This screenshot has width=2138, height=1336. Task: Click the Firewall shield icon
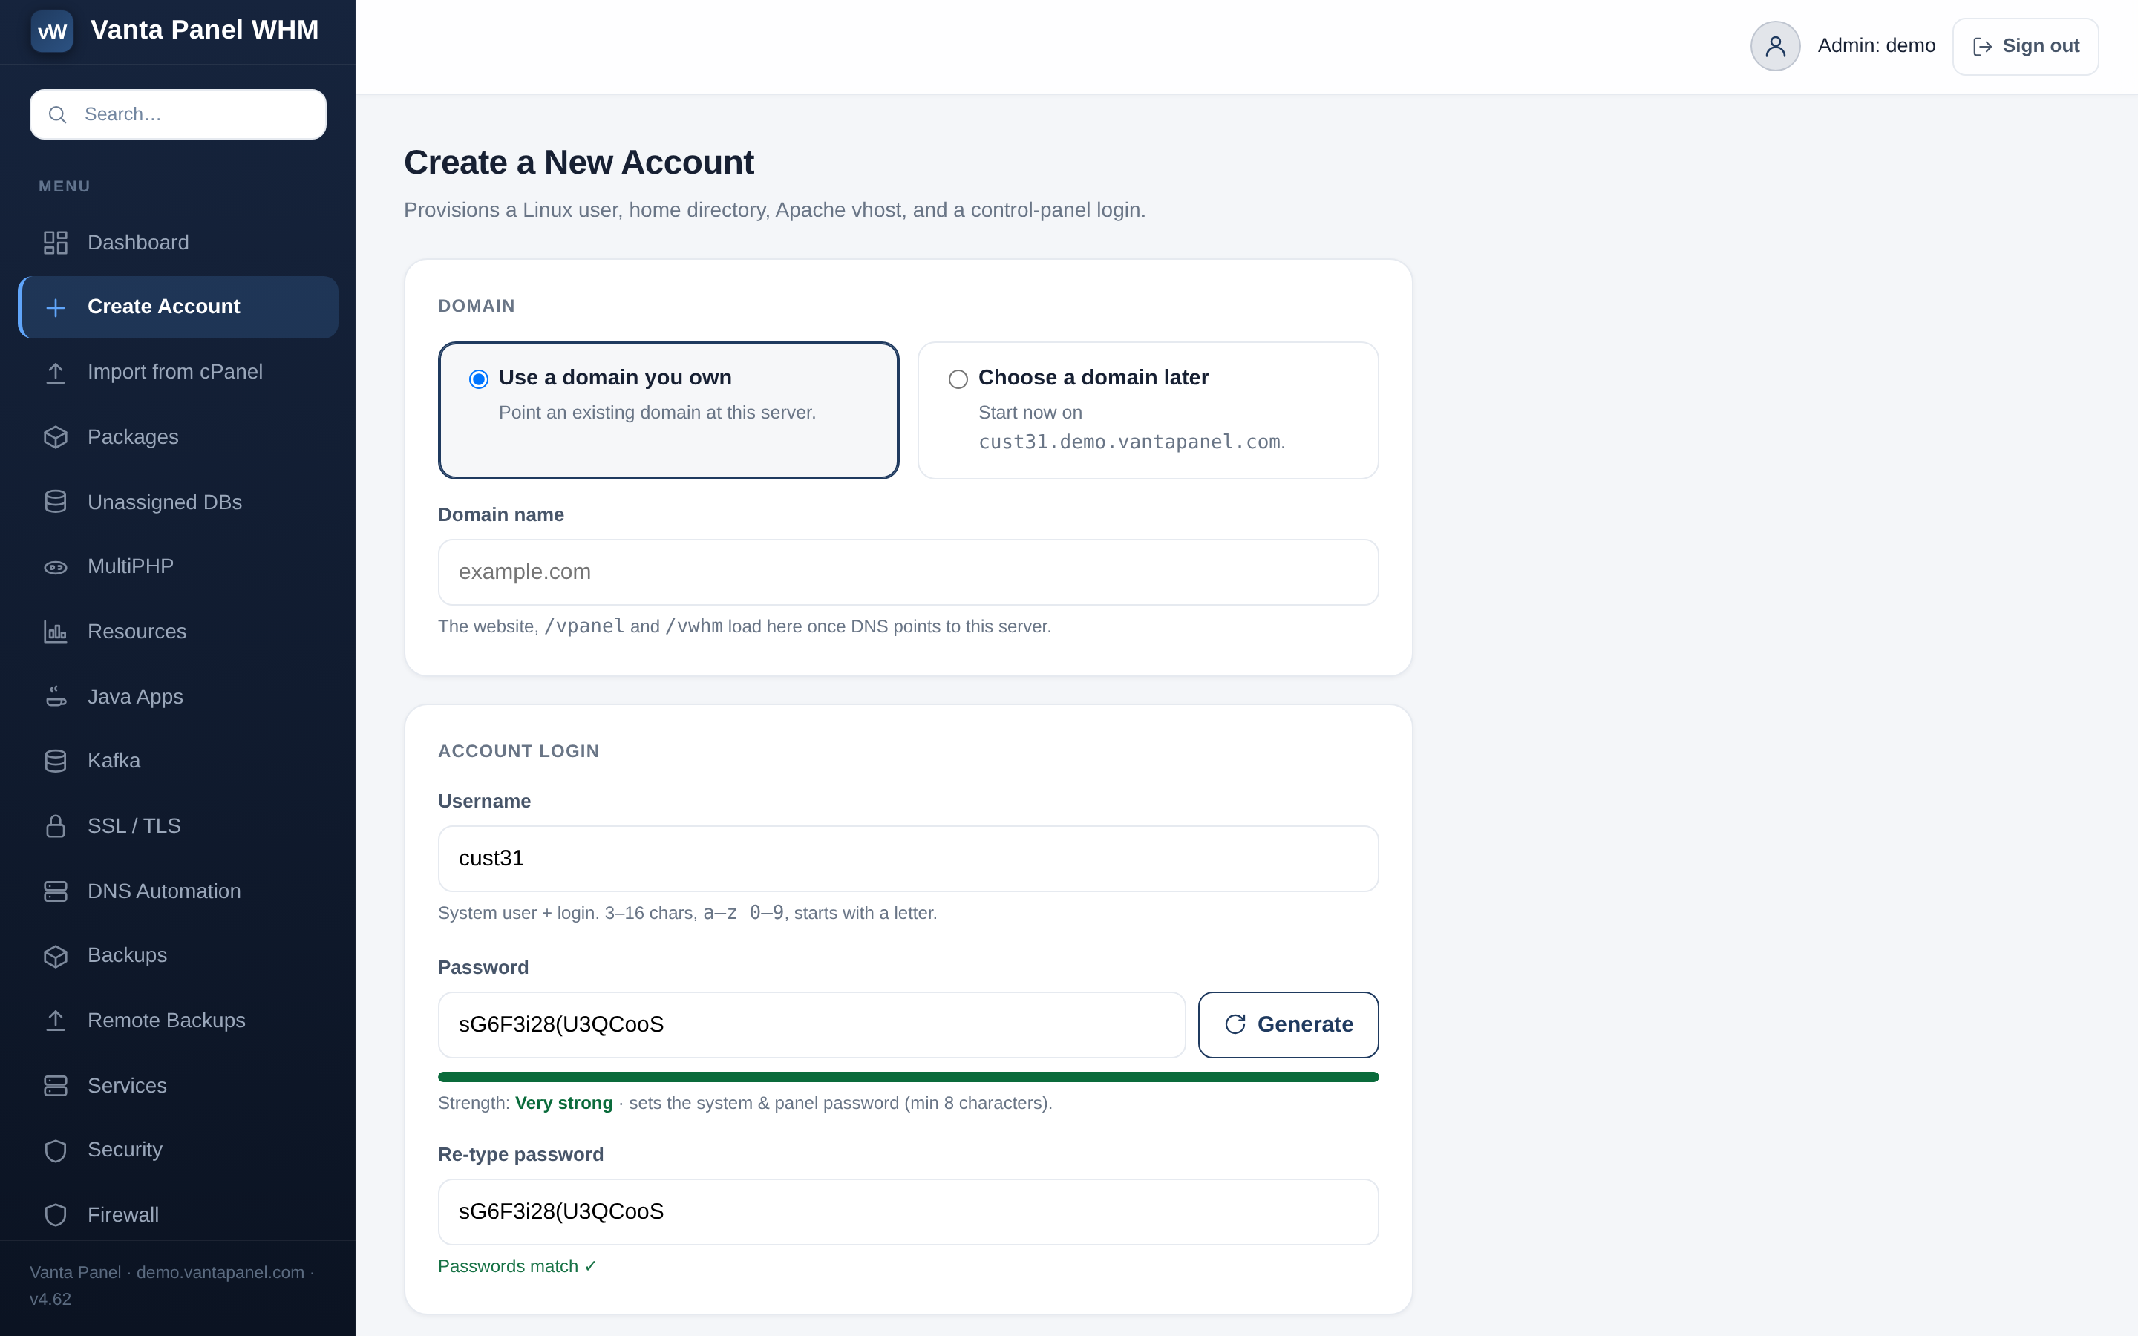[x=56, y=1215]
